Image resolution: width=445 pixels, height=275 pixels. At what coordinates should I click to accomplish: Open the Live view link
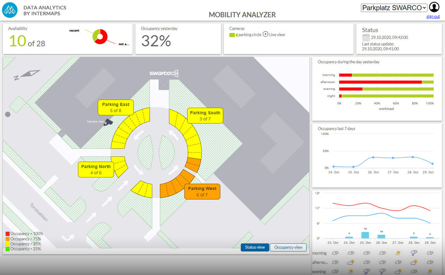coord(277,35)
